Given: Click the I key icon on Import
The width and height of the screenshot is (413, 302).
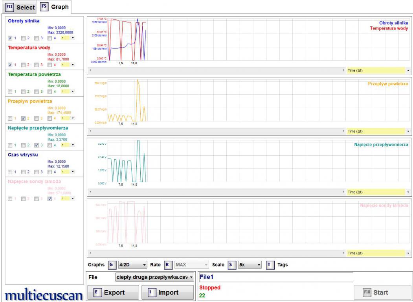Looking at the screenshot, I should (x=151, y=293).
